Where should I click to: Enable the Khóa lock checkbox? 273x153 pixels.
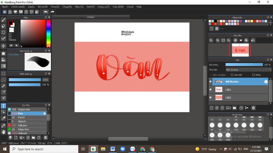pos(254,75)
